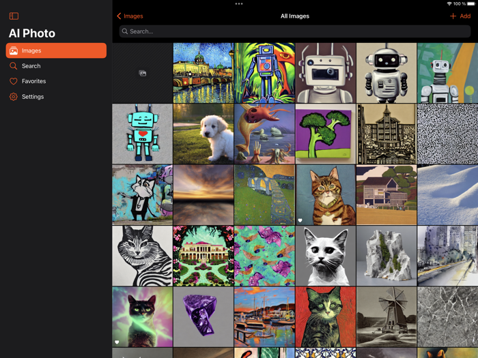Click the placeholder image icon tile
The image size is (478, 358).
(142, 73)
